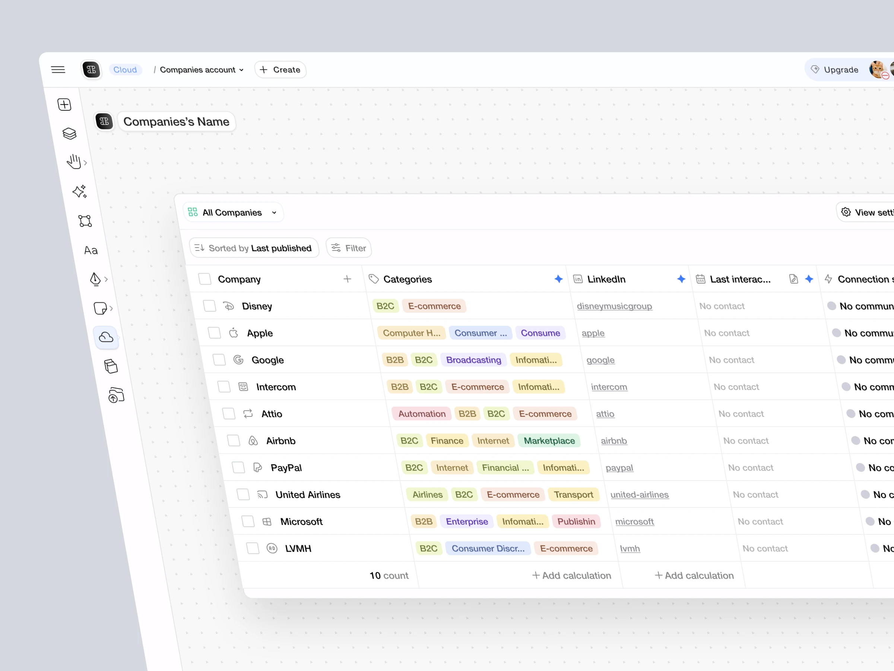Check the United Airlines row checkbox

coord(243,495)
